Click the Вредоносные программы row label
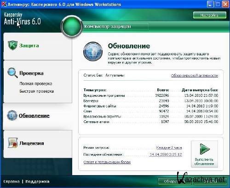230x188 pixels. point(104,95)
